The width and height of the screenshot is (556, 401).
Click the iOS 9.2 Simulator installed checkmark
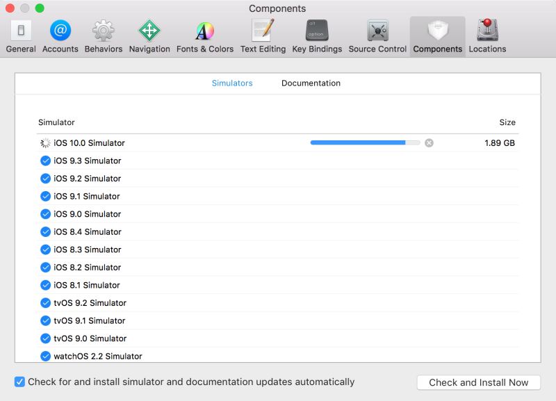[x=45, y=179]
